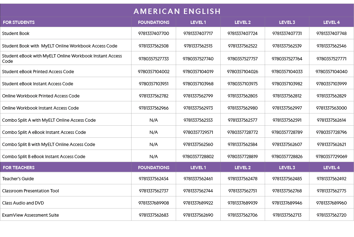Click the Classroom Presentation Tool row label

(x=30, y=191)
